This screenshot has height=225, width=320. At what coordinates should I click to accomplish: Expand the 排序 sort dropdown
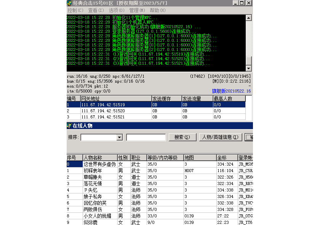click(119, 137)
